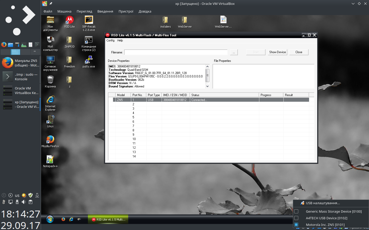Launch putty.exe from desktop

(x=89, y=62)
